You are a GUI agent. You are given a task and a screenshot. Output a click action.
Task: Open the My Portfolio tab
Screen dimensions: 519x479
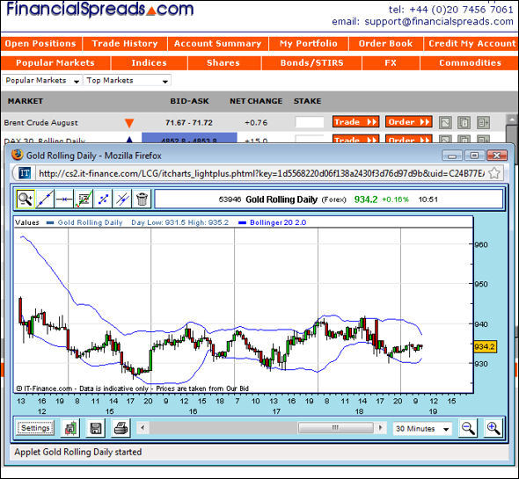[x=309, y=44]
